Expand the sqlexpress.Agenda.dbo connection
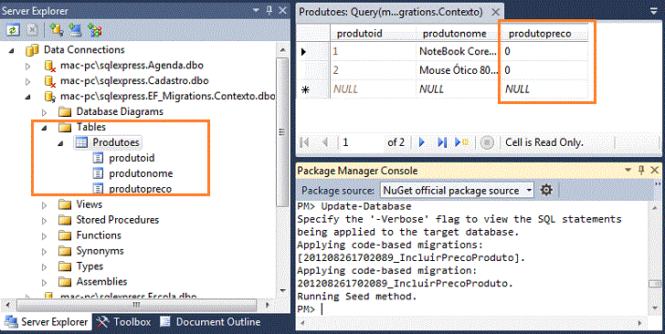665x334 pixels. [28, 66]
